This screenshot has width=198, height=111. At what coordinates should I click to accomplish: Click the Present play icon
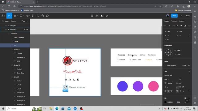tap(181, 16)
